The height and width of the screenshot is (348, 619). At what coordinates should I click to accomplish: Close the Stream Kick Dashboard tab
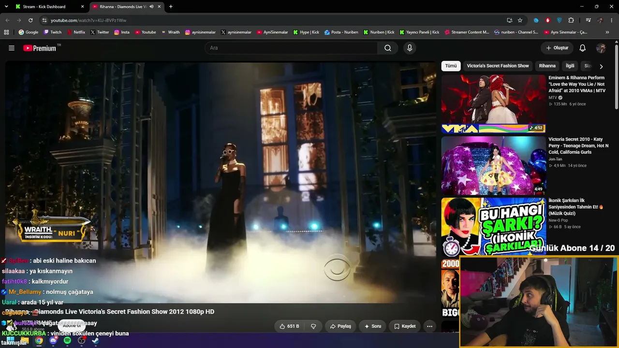[82, 7]
